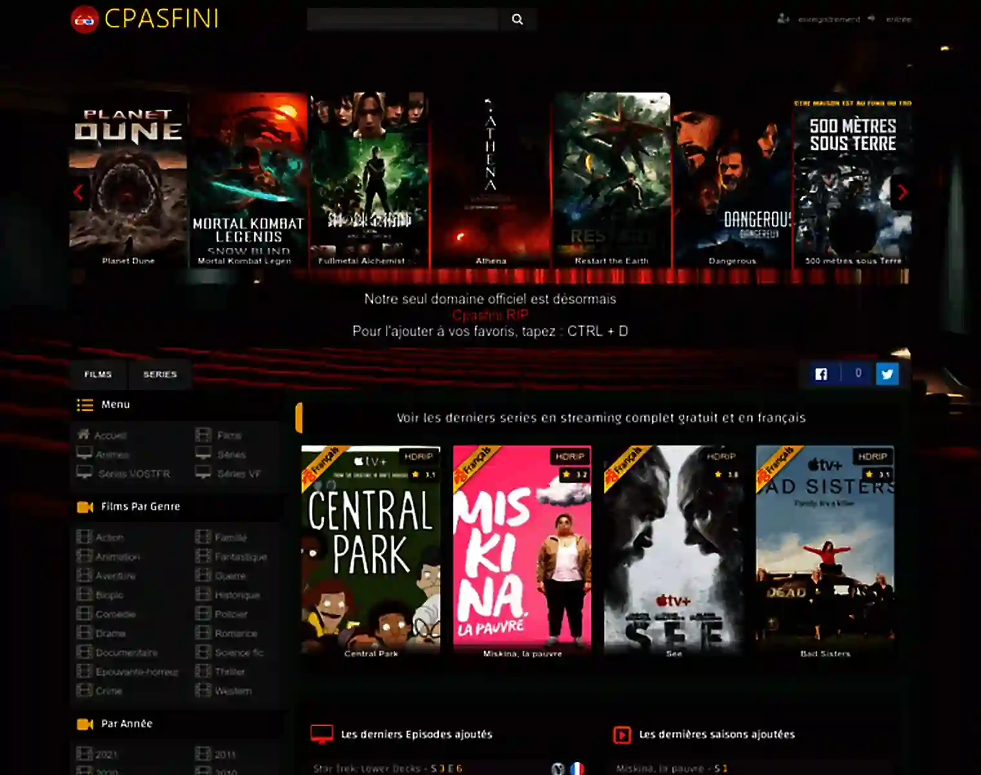Open the See series card

(x=674, y=552)
